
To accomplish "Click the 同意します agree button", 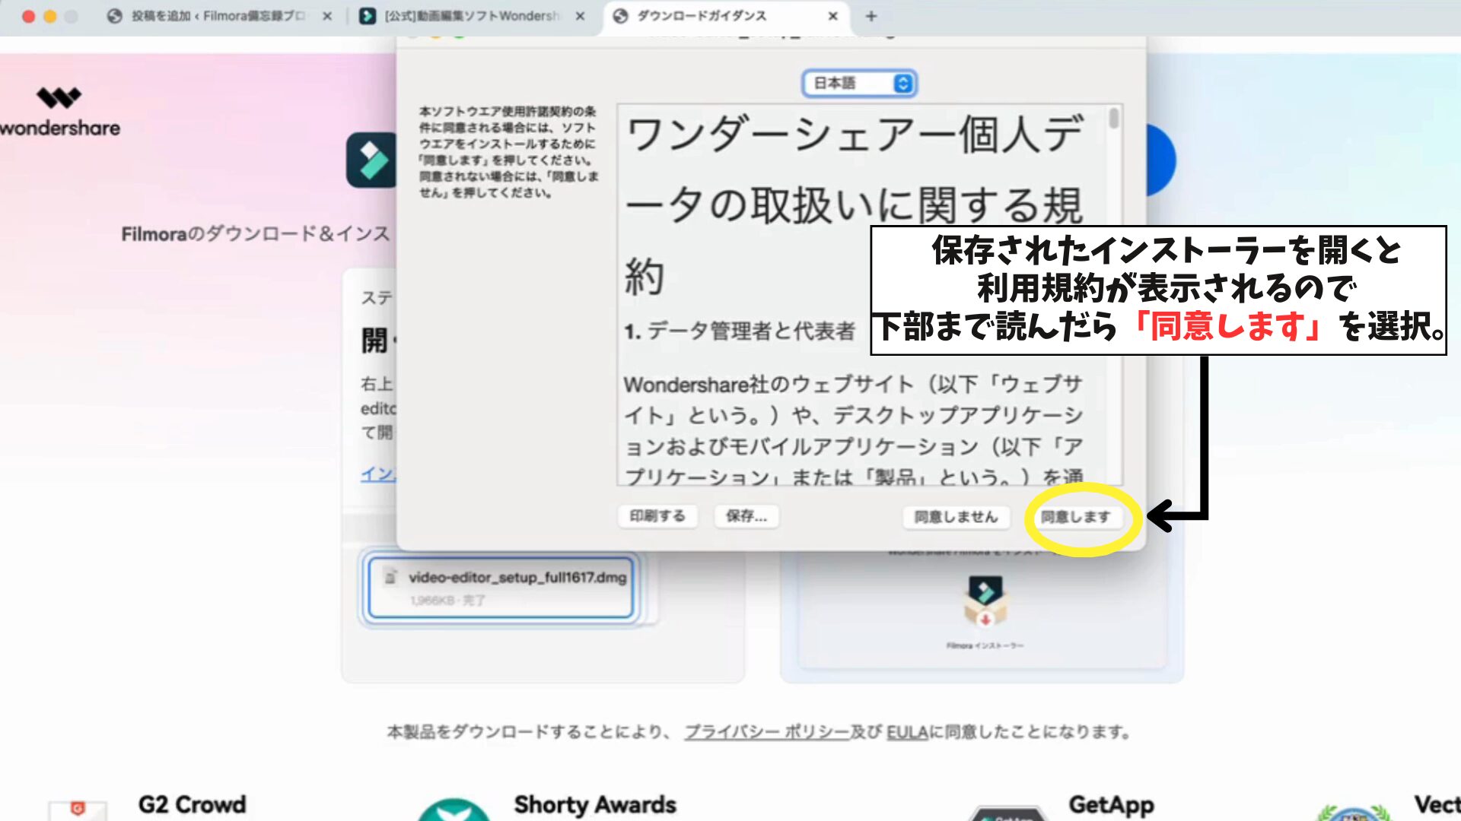I will point(1075,517).
